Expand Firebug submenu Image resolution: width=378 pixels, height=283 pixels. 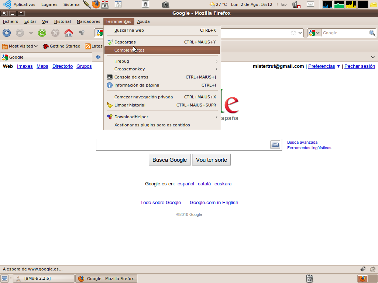coord(162,61)
